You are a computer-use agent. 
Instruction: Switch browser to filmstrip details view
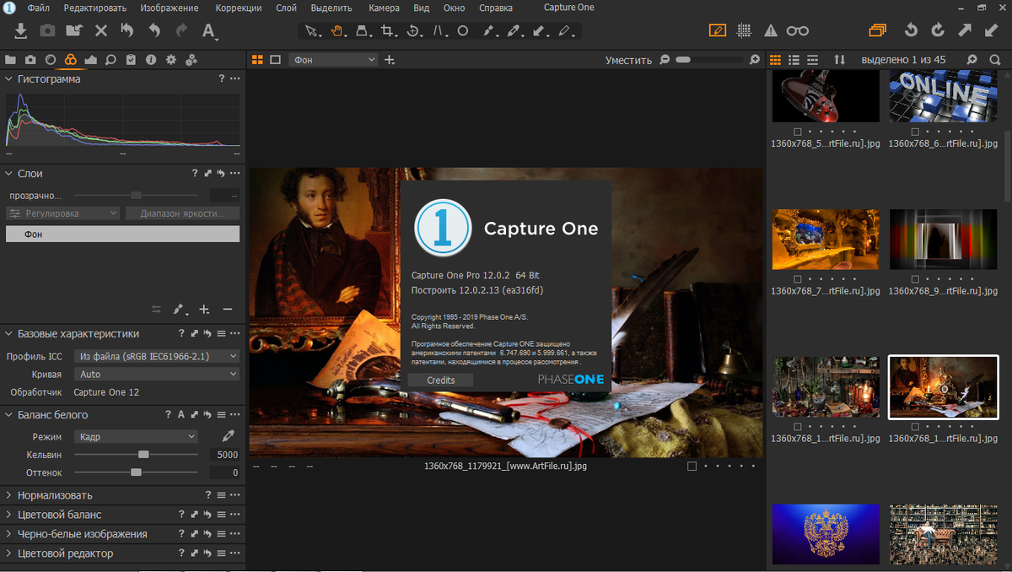coord(812,60)
